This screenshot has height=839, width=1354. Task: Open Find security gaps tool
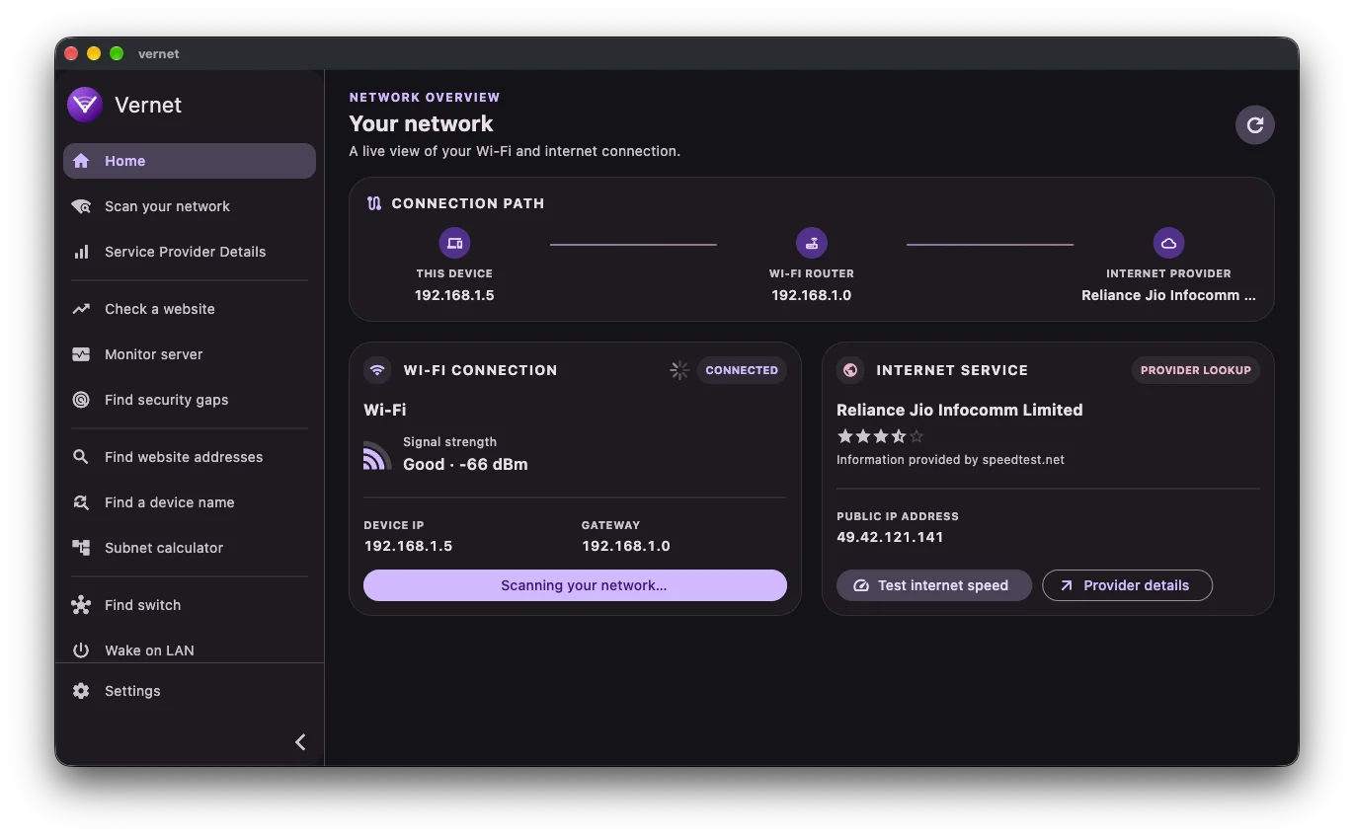tap(190, 400)
